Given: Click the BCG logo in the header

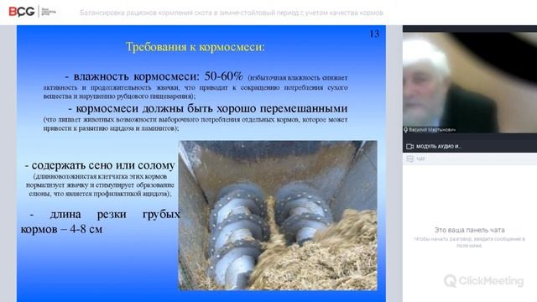Looking at the screenshot, I should pos(32,12).
